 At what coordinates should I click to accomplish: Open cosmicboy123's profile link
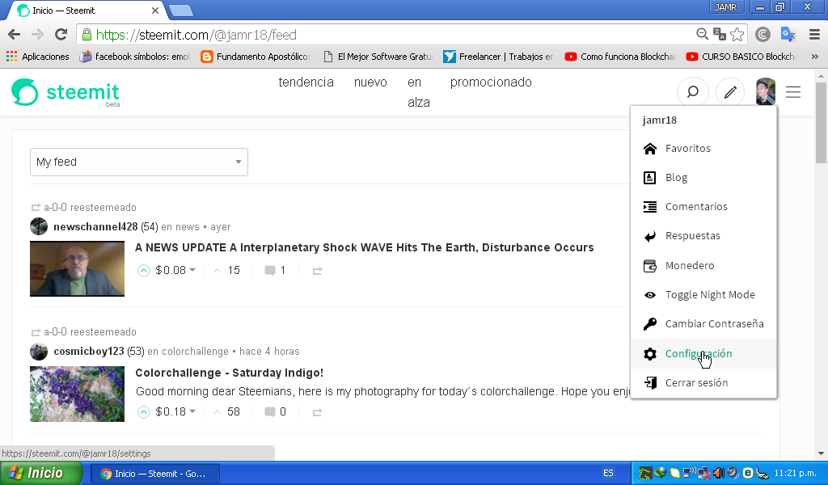pyautogui.click(x=89, y=352)
